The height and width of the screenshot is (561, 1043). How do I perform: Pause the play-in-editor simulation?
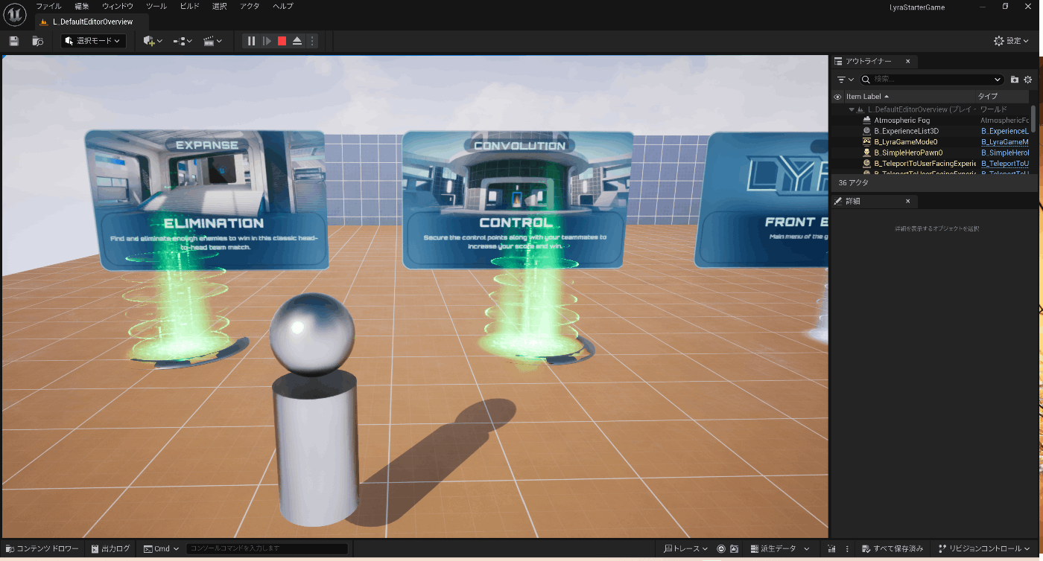click(x=252, y=41)
